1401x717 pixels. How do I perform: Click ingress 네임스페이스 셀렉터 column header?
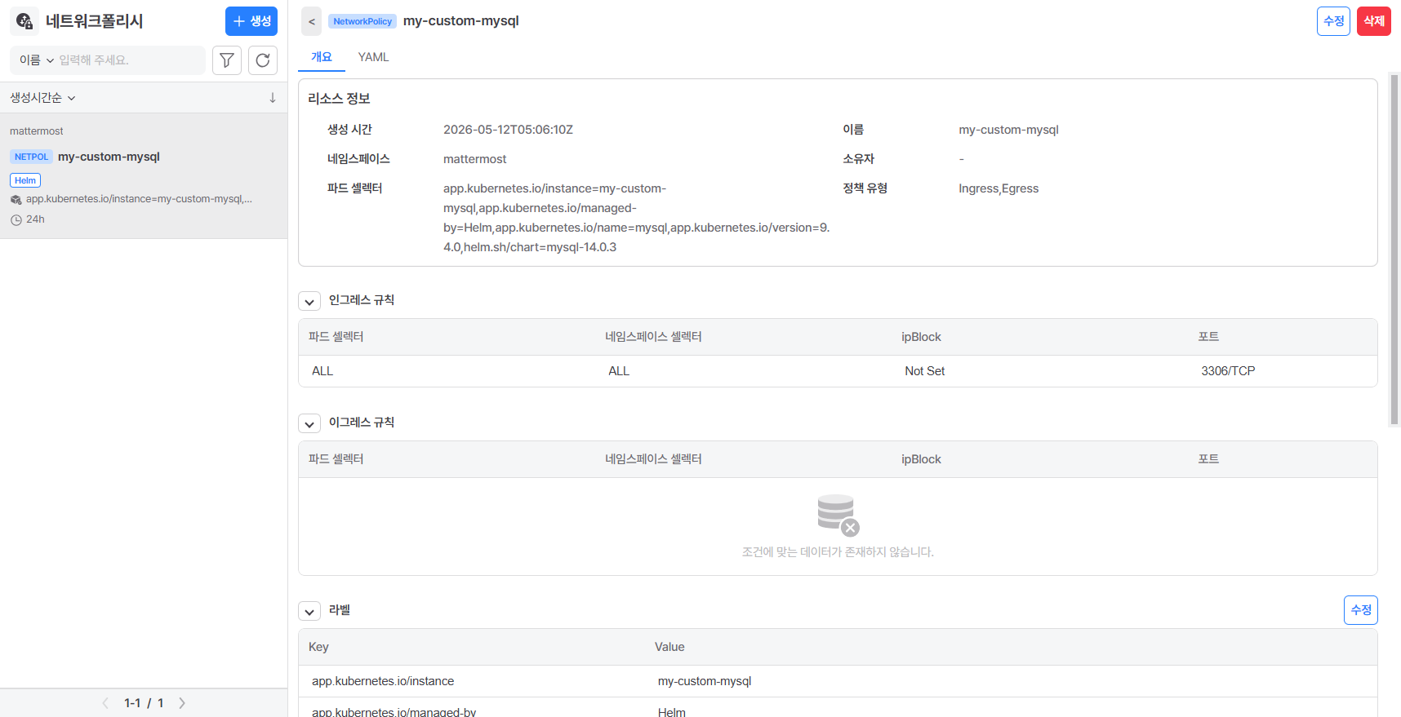[653, 337]
